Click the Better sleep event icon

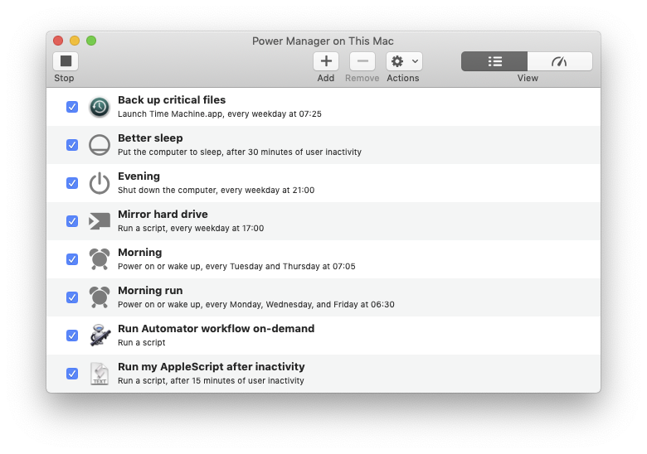[x=100, y=145]
